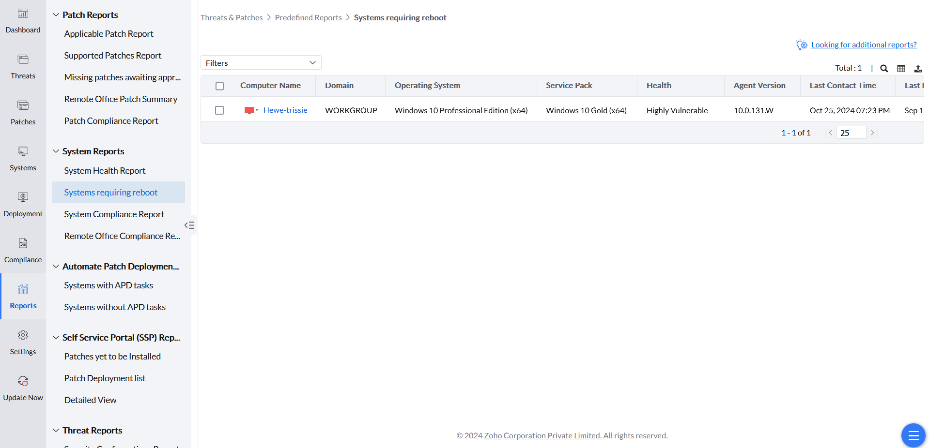Screen dimensions: 929x448
Task: Click the Update Now icon
Action: (23, 381)
